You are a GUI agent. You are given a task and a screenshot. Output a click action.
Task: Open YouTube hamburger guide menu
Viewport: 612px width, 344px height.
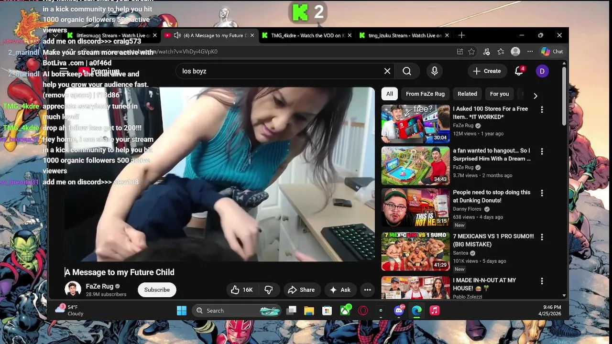[64, 71]
